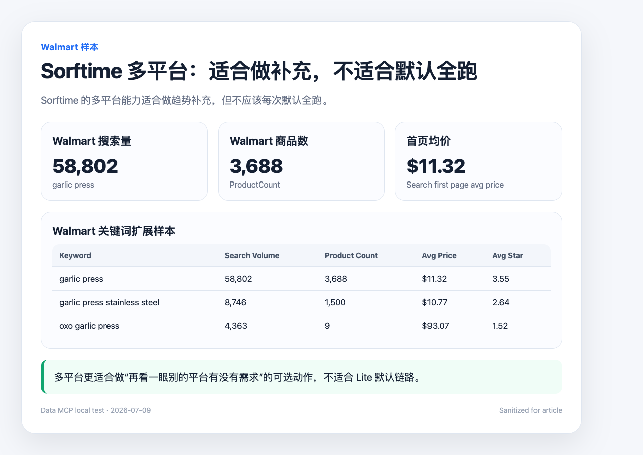The image size is (643, 455).
Task: Click the "Walmart 搜索量" card title
Action: point(91,141)
